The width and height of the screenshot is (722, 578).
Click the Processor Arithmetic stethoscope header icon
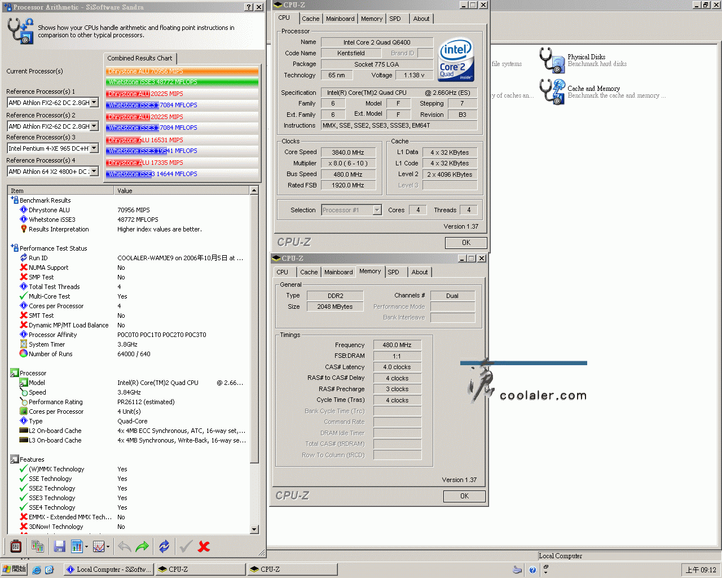[x=20, y=30]
